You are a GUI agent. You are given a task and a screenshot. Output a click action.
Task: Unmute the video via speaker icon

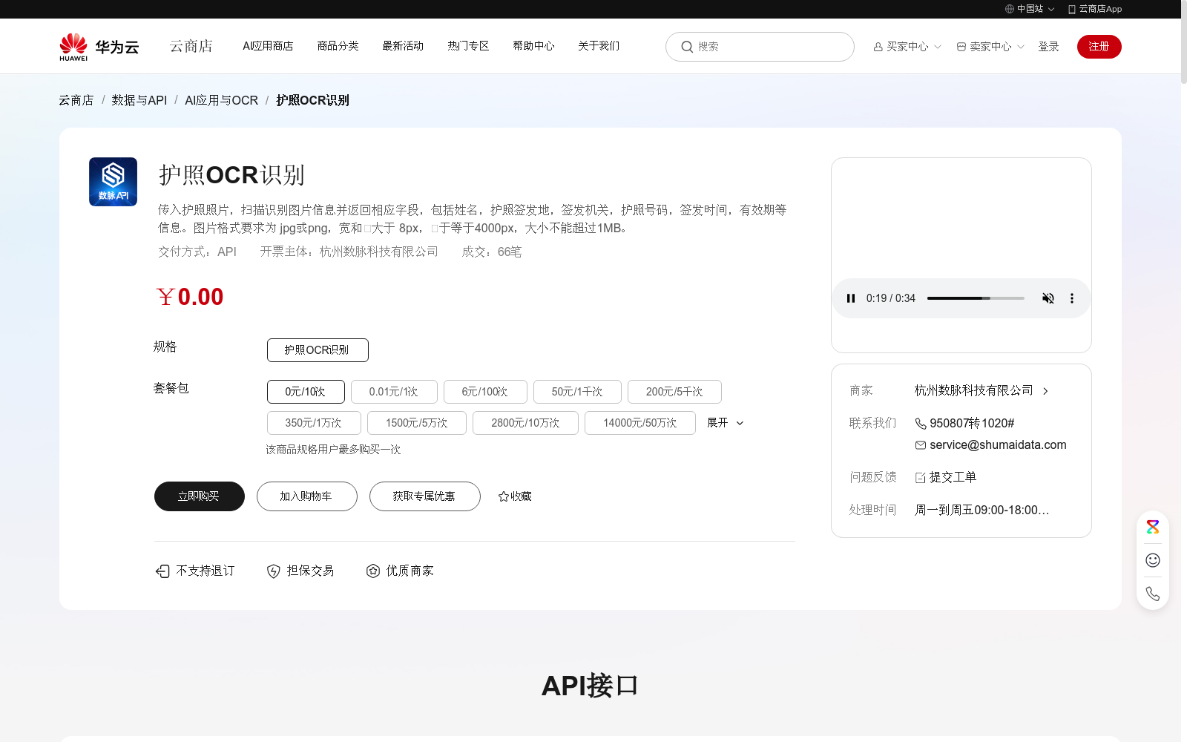[x=1048, y=298]
